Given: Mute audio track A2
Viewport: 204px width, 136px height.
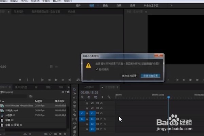Looking at the screenshot, I should click(x=101, y=124).
